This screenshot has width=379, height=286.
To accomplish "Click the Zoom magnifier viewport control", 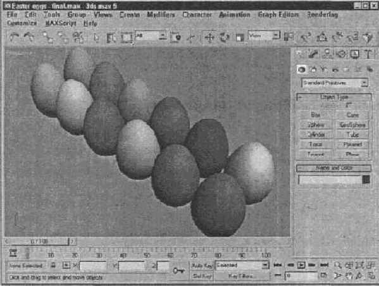I will pos(338,266).
